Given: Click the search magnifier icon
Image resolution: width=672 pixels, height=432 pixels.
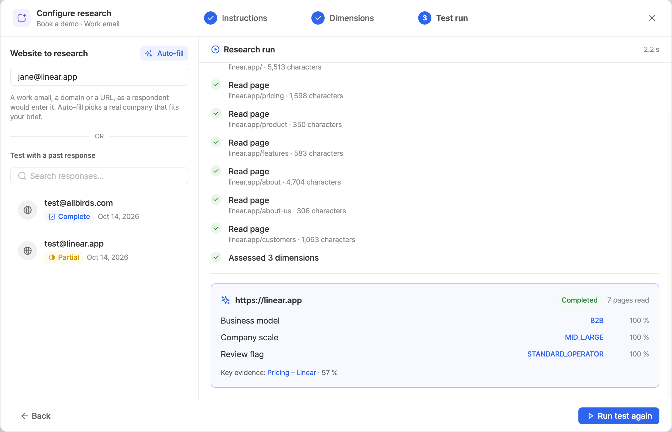Looking at the screenshot, I should [x=22, y=176].
